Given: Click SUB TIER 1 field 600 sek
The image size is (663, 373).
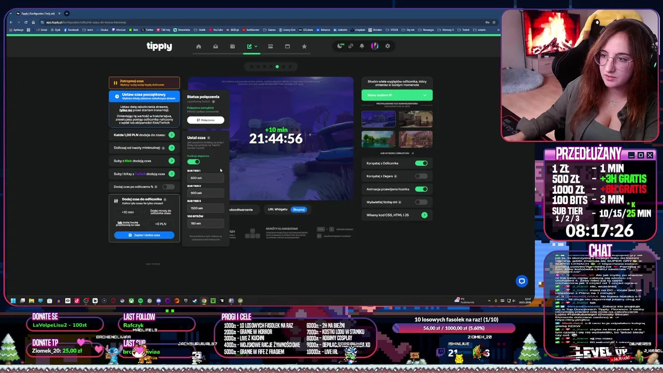Looking at the screenshot, I should pyautogui.click(x=206, y=178).
